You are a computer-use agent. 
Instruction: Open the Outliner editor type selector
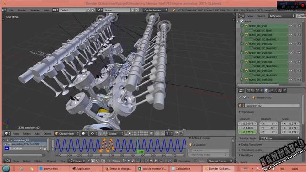(241, 16)
